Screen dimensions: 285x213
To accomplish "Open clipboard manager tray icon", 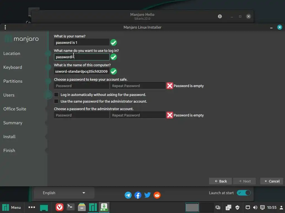I will coord(228,207).
